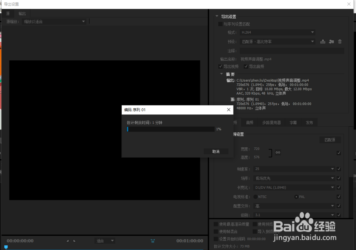This screenshot has height=250, width=356.
Task: Enable use maximum render quality
Action: 216,224
